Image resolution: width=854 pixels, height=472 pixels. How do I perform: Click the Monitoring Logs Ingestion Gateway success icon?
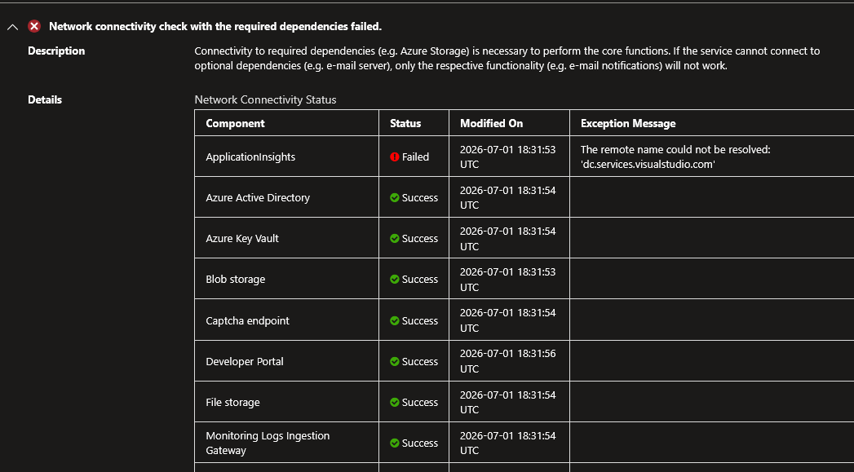click(395, 443)
